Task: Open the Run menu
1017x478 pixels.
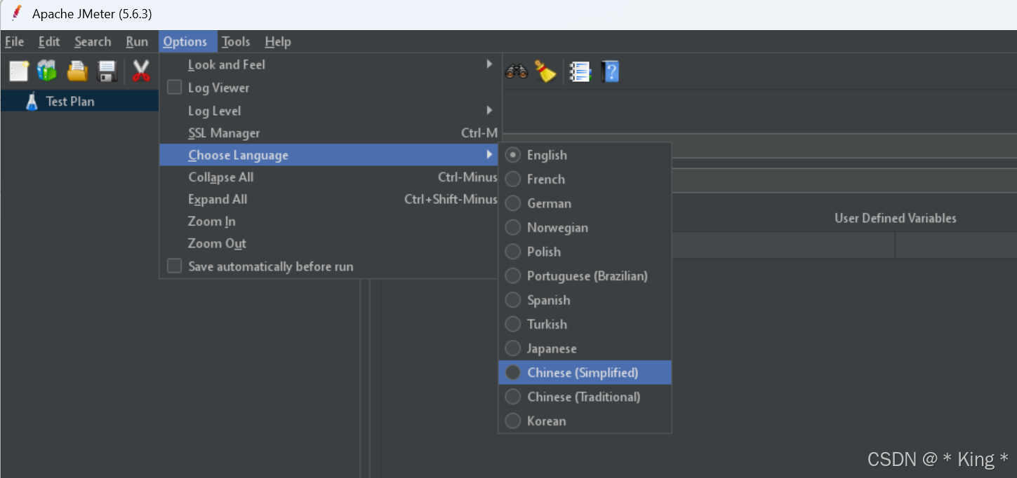Action: 137,42
